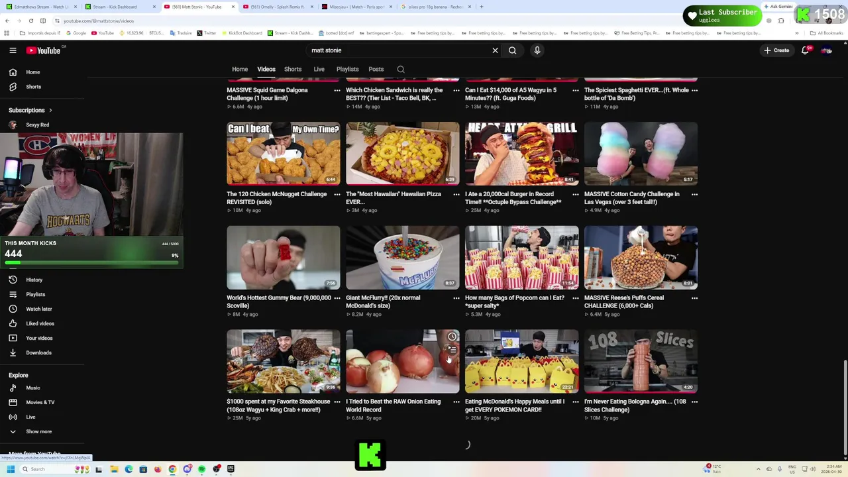Open options menu for Most Hawaiian Pizza video
This screenshot has width=848, height=477.
click(x=456, y=194)
